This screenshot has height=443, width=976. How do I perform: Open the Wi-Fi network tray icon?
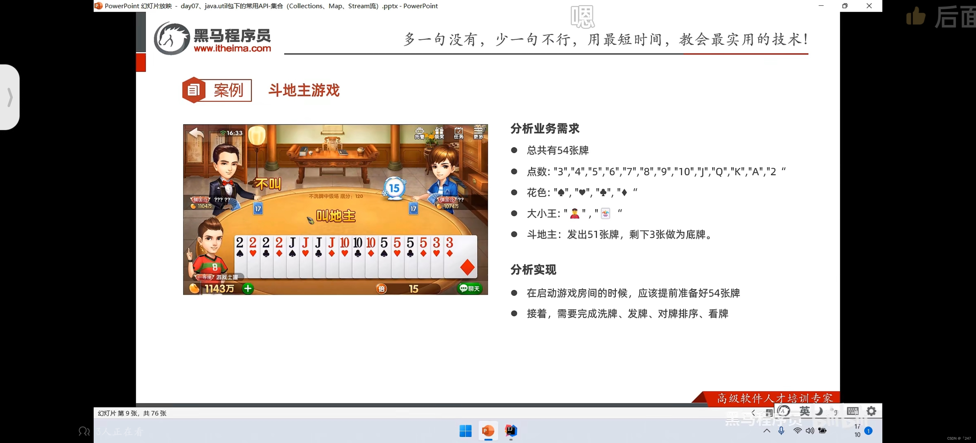[x=797, y=430]
